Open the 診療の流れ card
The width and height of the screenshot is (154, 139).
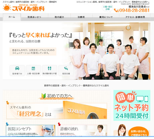point(82,131)
